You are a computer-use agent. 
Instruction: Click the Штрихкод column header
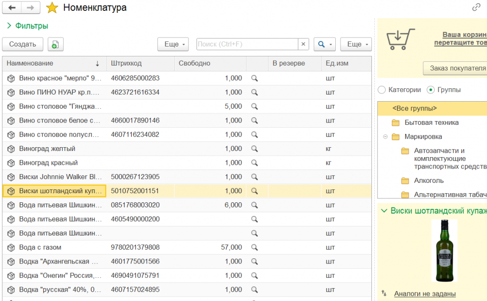pos(127,63)
